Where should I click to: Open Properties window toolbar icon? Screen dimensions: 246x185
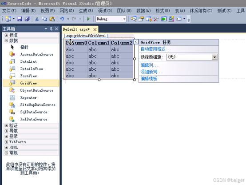pyautogui.click(x=141, y=19)
